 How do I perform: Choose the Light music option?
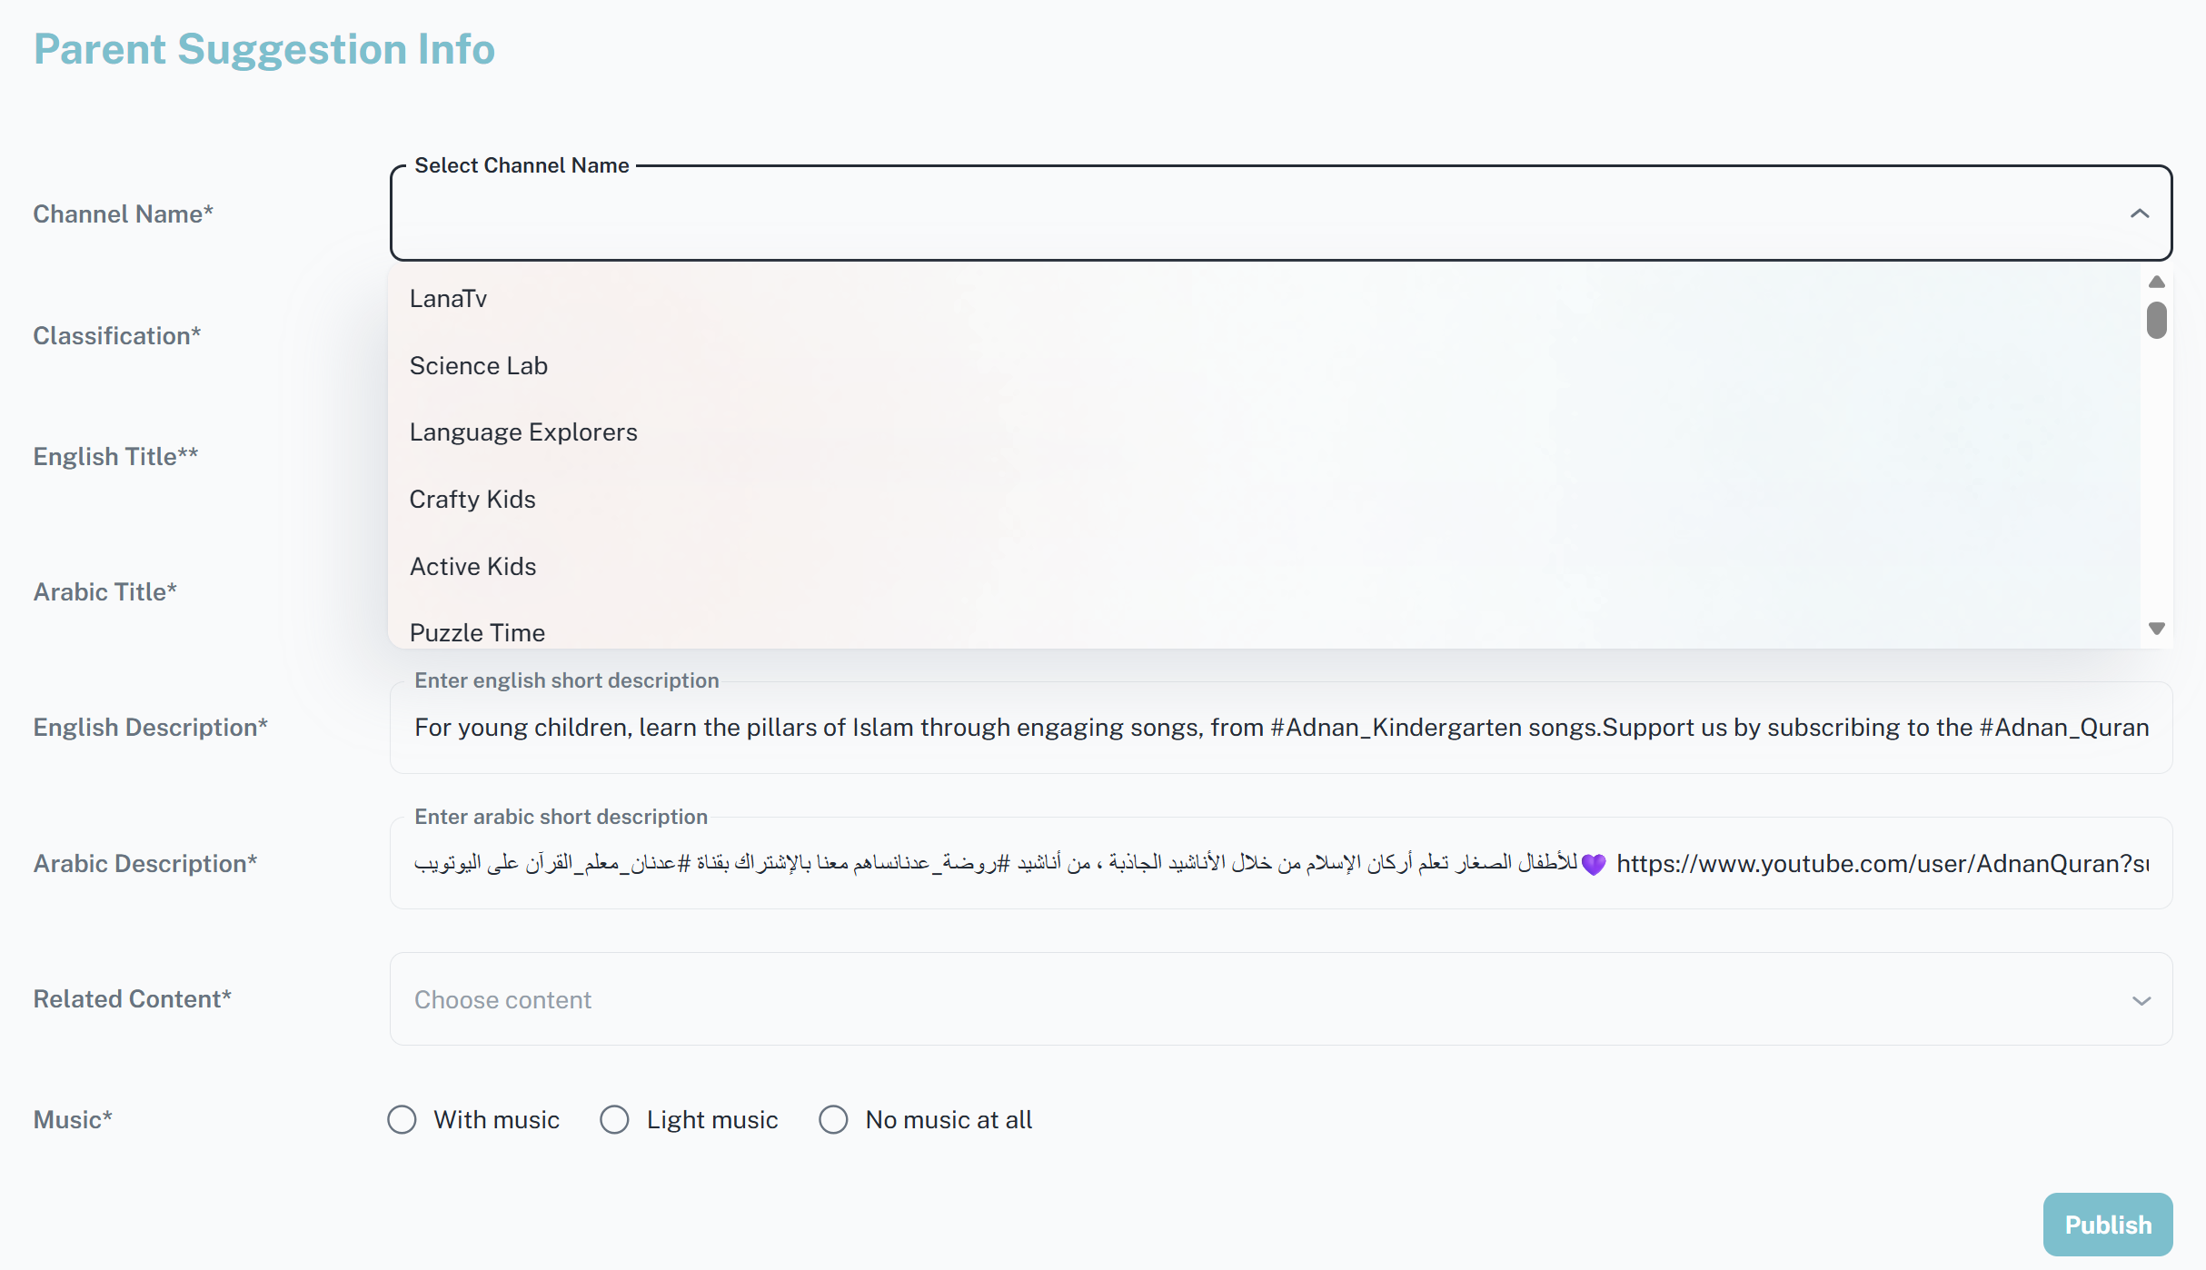[x=614, y=1119]
